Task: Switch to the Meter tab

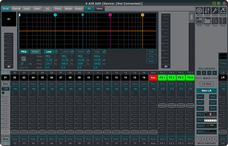Action: 100,9
